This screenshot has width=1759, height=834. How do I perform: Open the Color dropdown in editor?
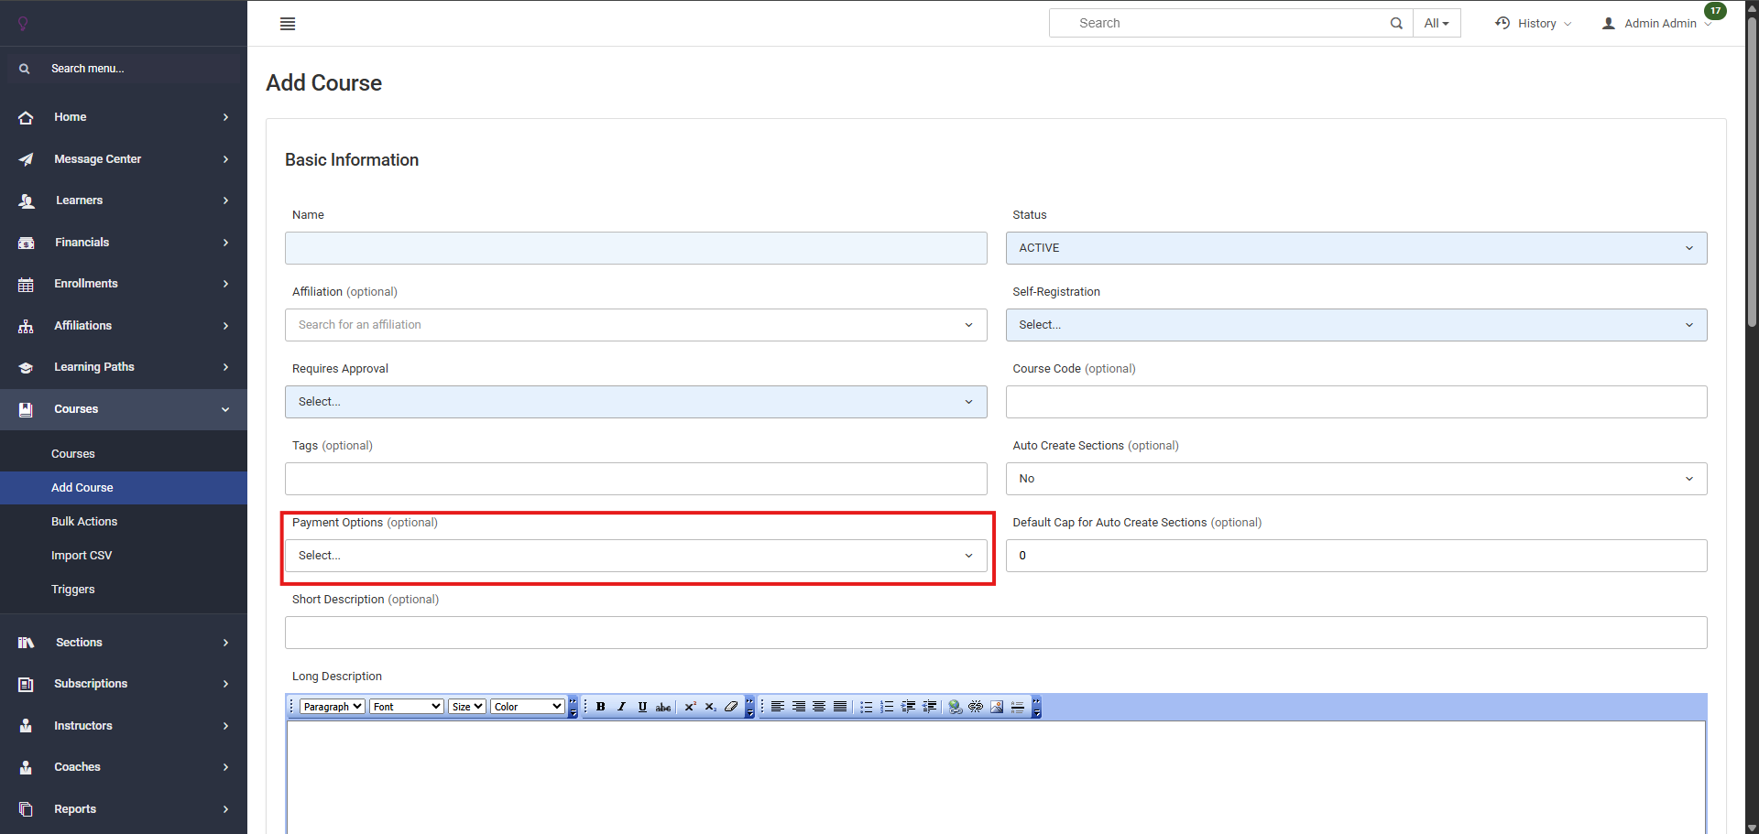tap(528, 707)
